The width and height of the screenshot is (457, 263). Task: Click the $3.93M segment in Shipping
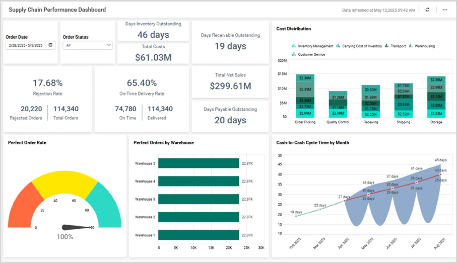tap(403, 104)
